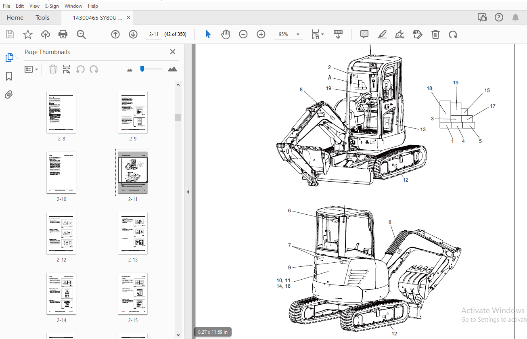527x339 pixels.
Task: Delete the selected thumbnail page
Action: [53, 69]
